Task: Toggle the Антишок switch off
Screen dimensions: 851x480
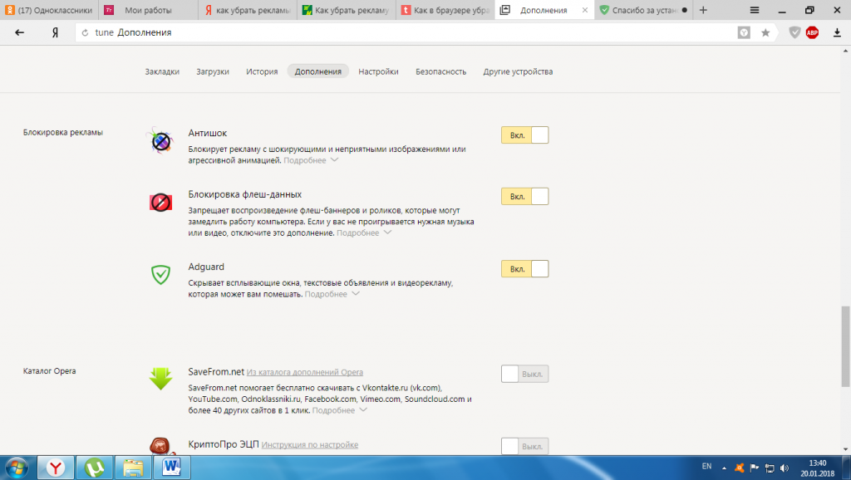Action: [525, 135]
